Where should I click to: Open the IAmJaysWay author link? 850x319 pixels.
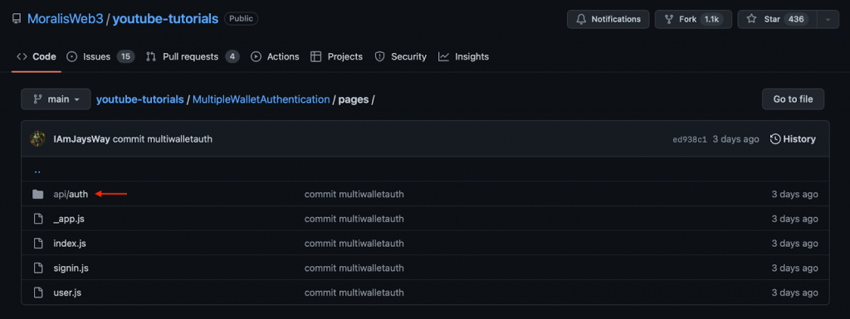pyautogui.click(x=81, y=139)
